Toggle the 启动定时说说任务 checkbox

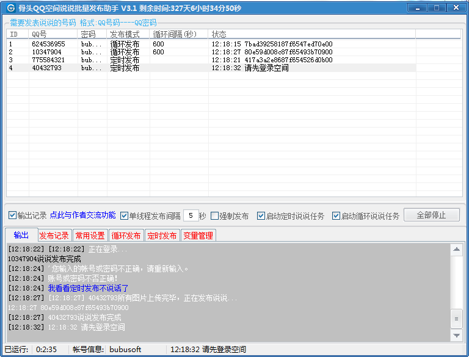pyautogui.click(x=261, y=216)
